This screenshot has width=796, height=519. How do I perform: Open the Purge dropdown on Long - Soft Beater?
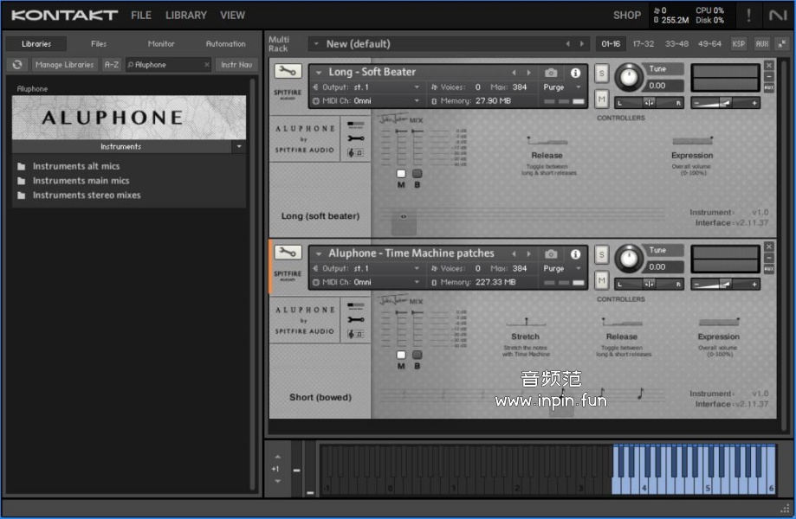[x=561, y=87]
